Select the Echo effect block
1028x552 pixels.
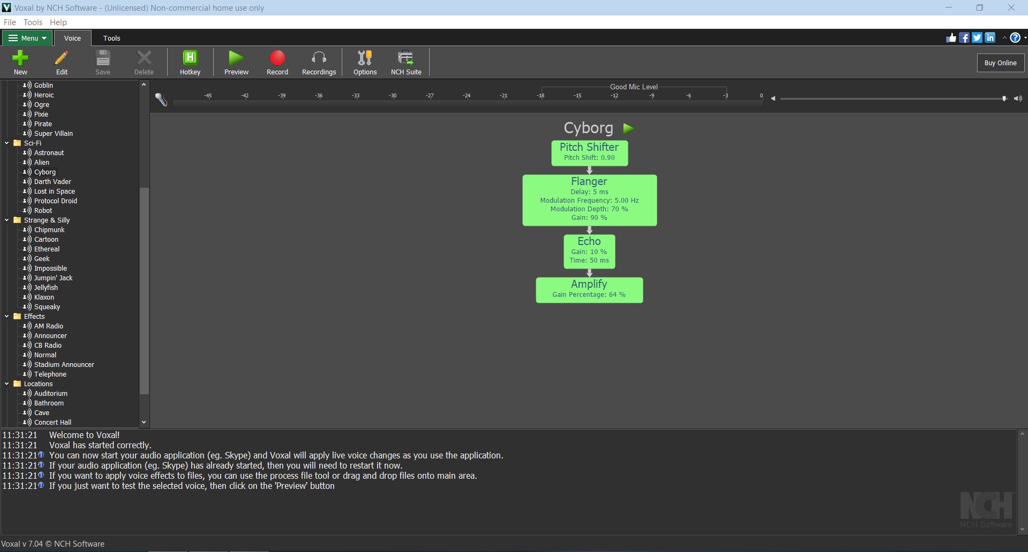tap(589, 251)
